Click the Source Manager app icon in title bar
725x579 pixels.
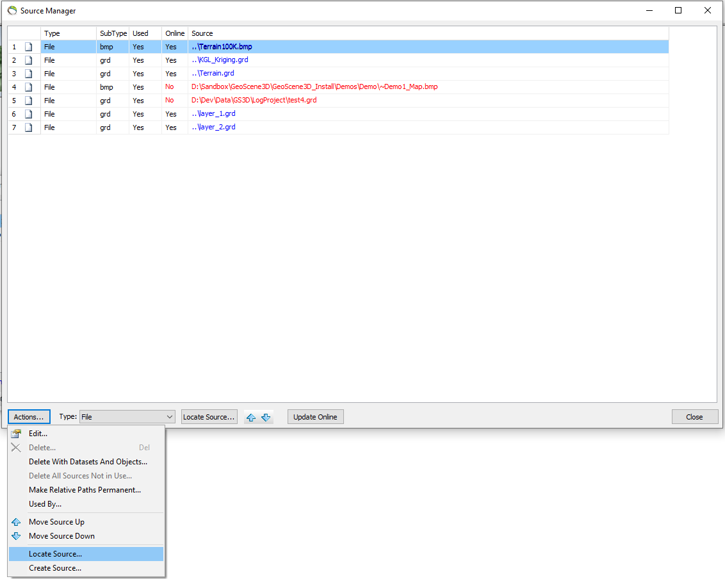12,10
